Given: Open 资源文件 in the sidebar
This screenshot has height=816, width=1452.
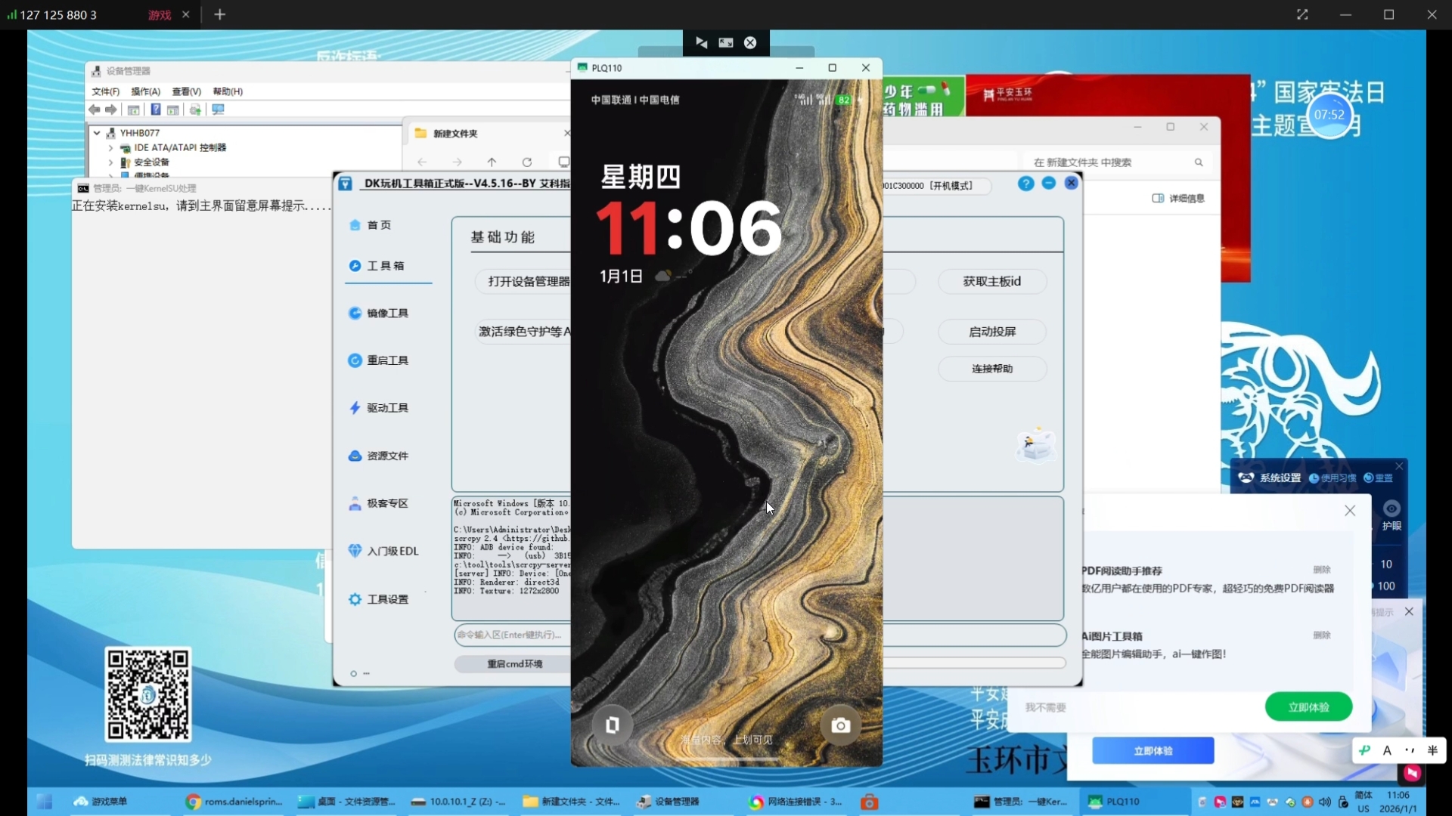Looking at the screenshot, I should pos(386,456).
